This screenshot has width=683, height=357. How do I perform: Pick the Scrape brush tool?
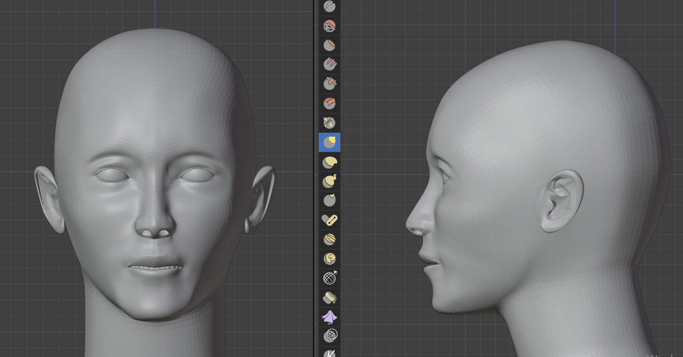pyautogui.click(x=330, y=84)
